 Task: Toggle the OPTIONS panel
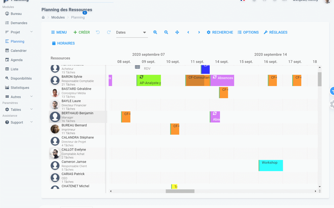point(248,32)
